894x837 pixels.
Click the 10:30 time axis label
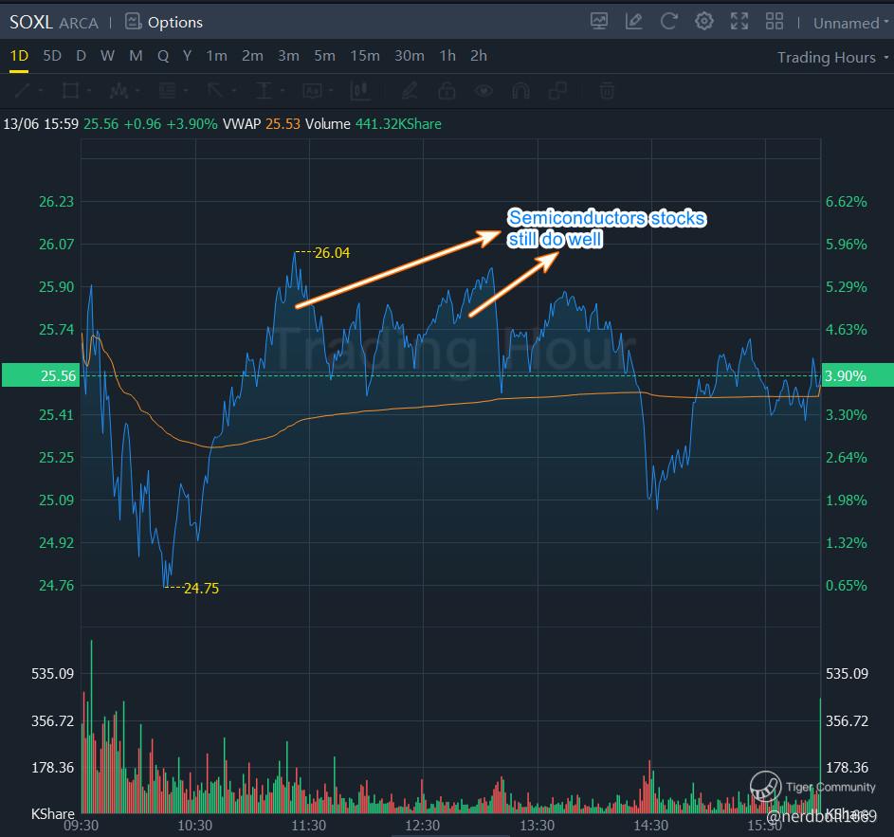click(x=195, y=825)
